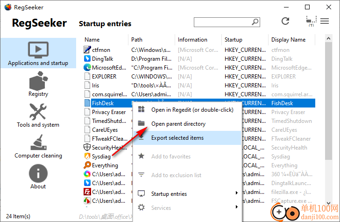Viewport: 340px width, 222px height.
Task: Click the FSCapture entry icon
Action: (87, 201)
